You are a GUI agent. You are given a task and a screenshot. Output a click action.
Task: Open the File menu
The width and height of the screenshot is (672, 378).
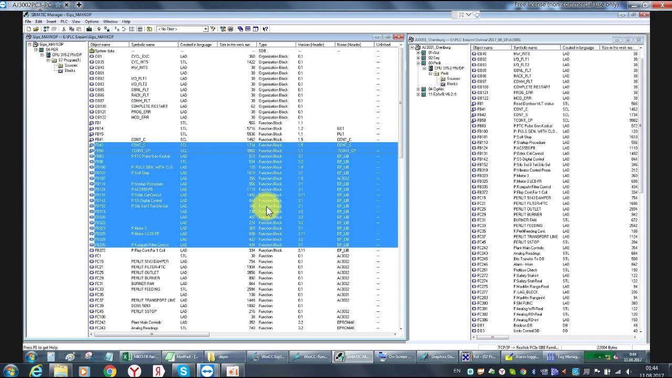(x=28, y=22)
